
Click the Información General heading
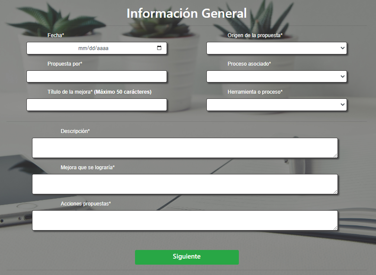tap(187, 13)
